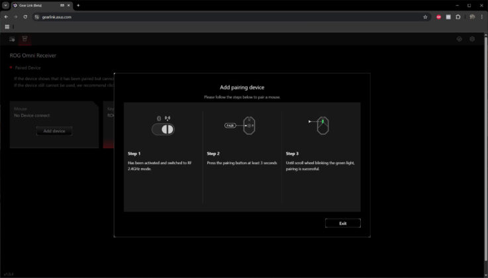Click the white square extension icon
This screenshot has height=278, width=488.
tap(448, 17)
